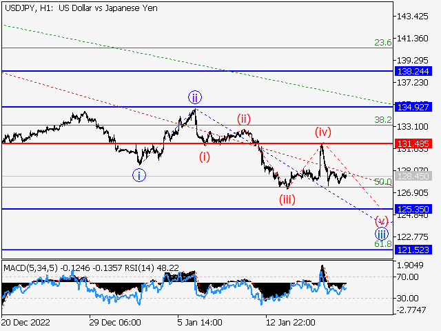Viewport: 441px width, 331px height.
Task: Select the blue circled wave iii marker
Action: (x=382, y=234)
